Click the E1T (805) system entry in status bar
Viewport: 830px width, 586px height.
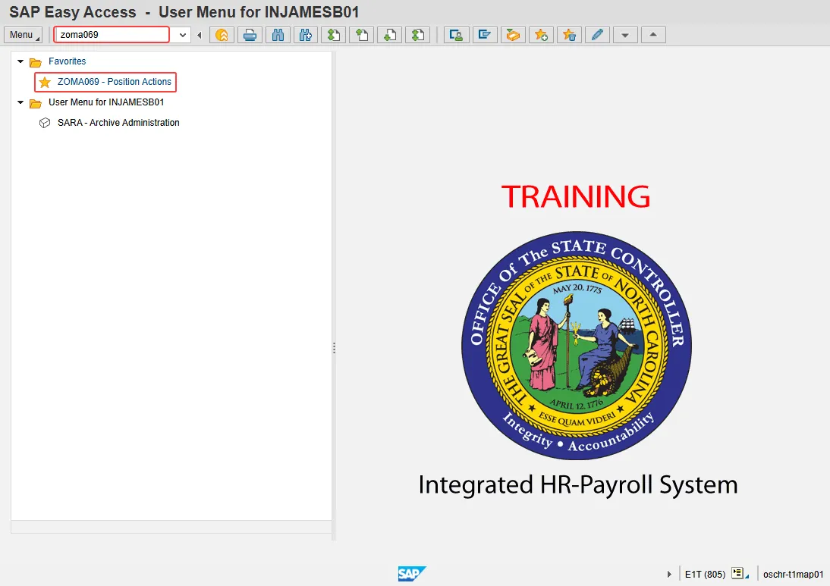706,574
